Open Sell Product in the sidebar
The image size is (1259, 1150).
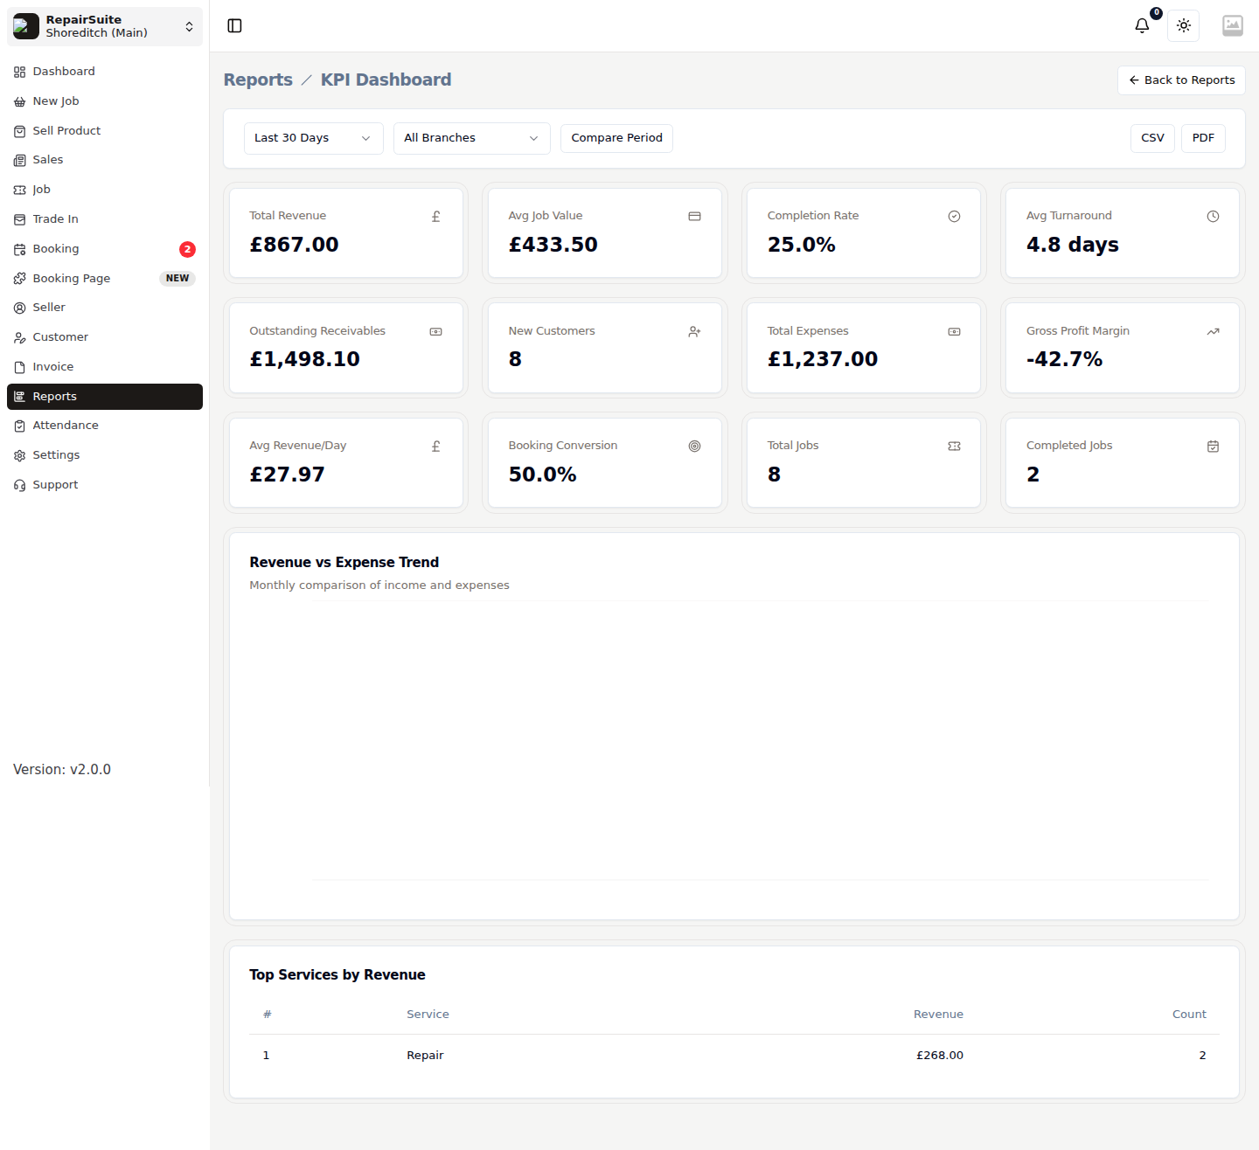105,131
